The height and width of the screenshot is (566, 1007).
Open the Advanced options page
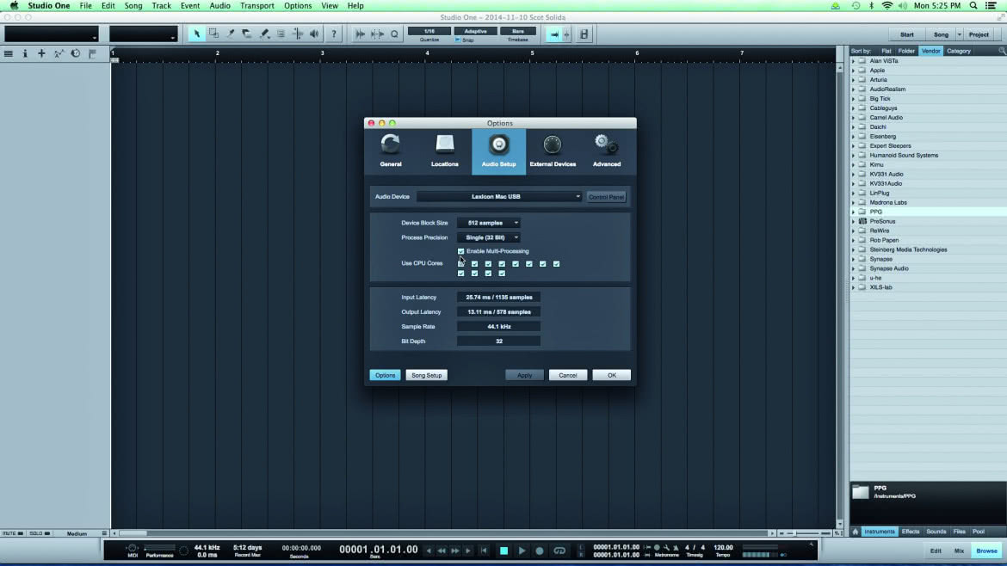(x=607, y=151)
